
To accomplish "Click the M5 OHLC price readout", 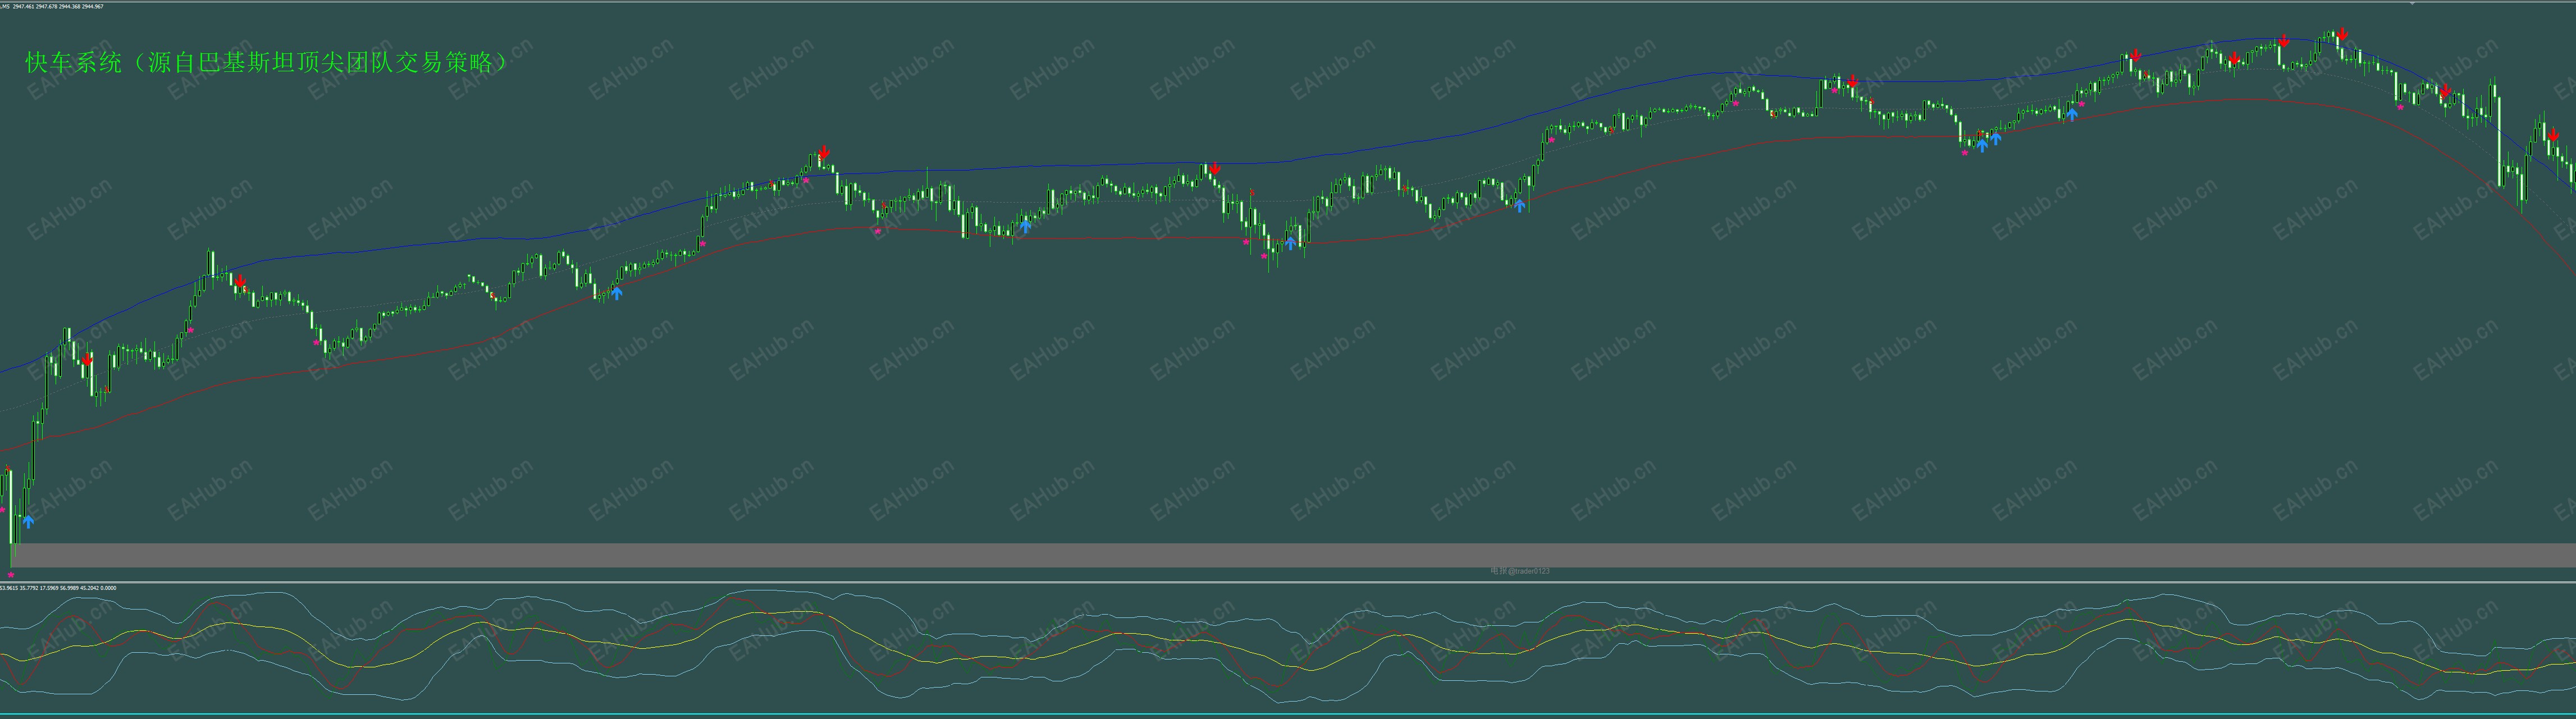I will [x=52, y=7].
